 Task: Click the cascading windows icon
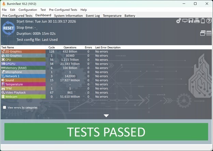point(203,33)
